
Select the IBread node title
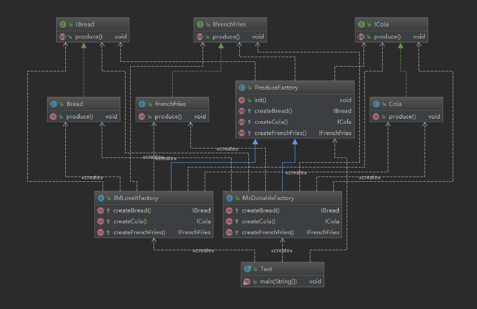click(85, 24)
